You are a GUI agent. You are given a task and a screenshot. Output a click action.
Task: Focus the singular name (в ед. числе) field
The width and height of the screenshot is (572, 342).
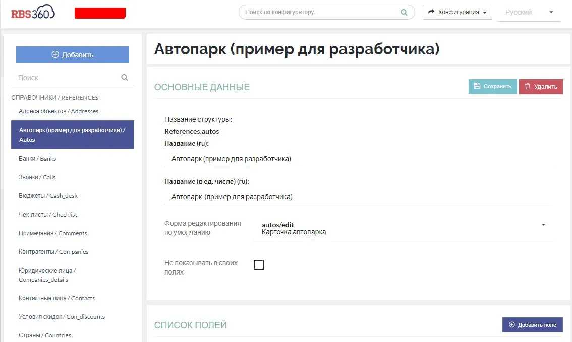[x=358, y=197]
